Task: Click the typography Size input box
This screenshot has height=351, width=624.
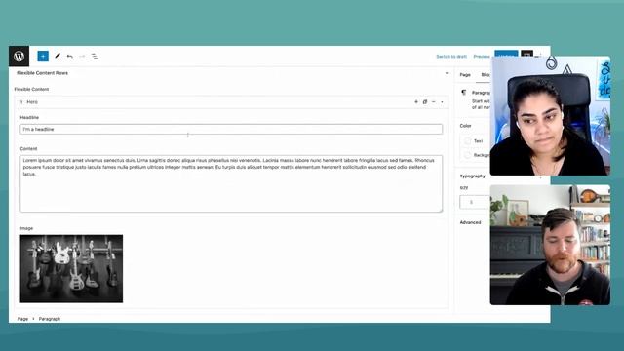Action: click(475, 202)
